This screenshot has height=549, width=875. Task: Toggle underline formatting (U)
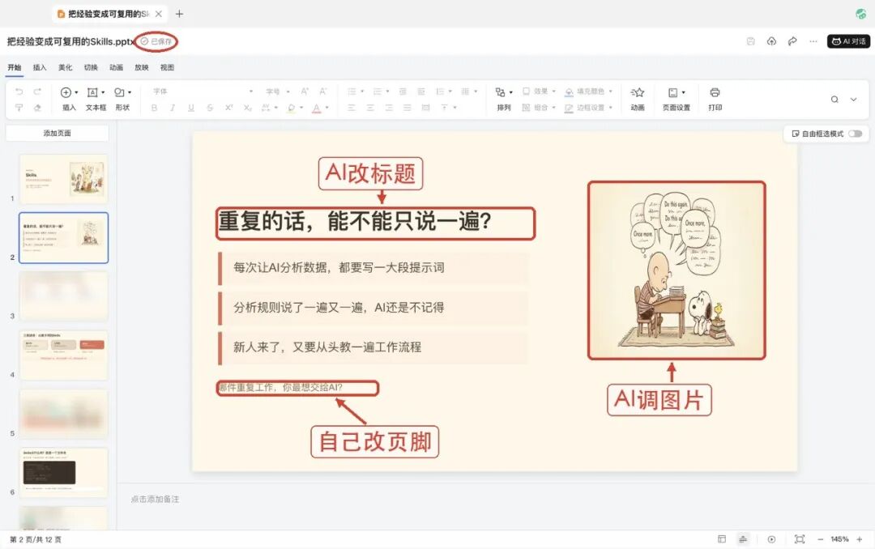pos(191,108)
